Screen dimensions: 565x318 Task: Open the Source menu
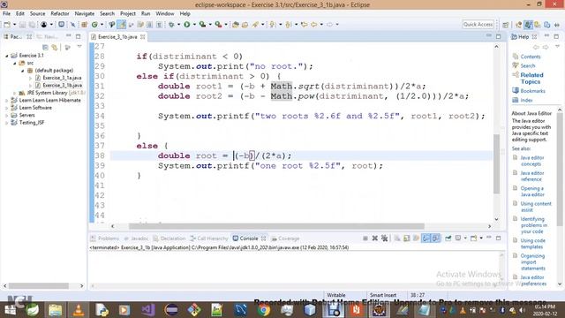(37, 14)
